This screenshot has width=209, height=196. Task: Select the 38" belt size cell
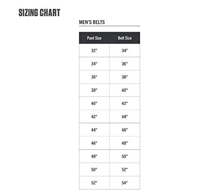125,77
